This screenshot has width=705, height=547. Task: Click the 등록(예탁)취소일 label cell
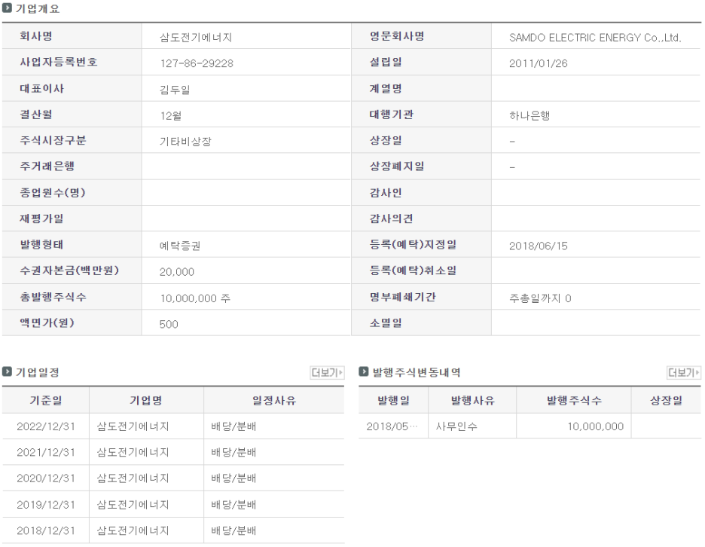(x=421, y=270)
